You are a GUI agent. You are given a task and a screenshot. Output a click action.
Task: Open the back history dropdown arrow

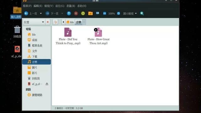(x=41, y=13)
